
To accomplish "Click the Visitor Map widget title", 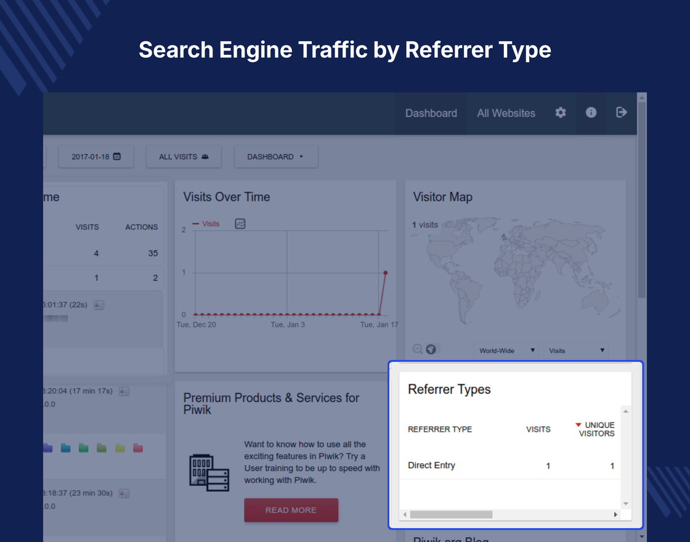I will coord(443,197).
